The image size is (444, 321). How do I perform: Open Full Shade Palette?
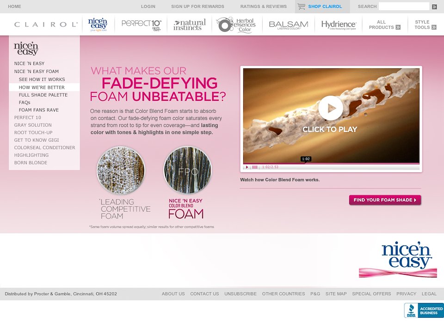43,95
